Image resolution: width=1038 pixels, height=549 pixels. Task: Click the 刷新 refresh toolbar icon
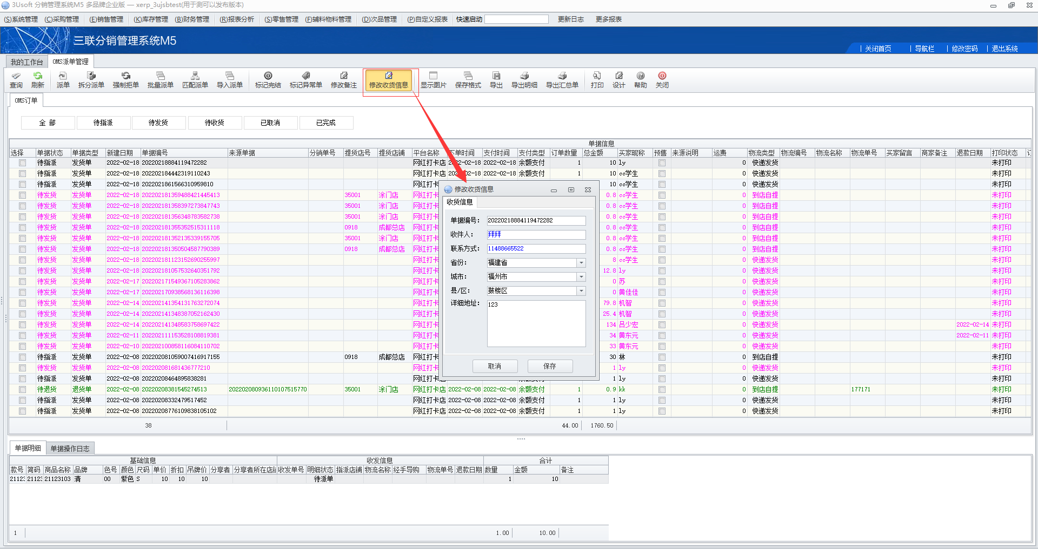coord(38,80)
